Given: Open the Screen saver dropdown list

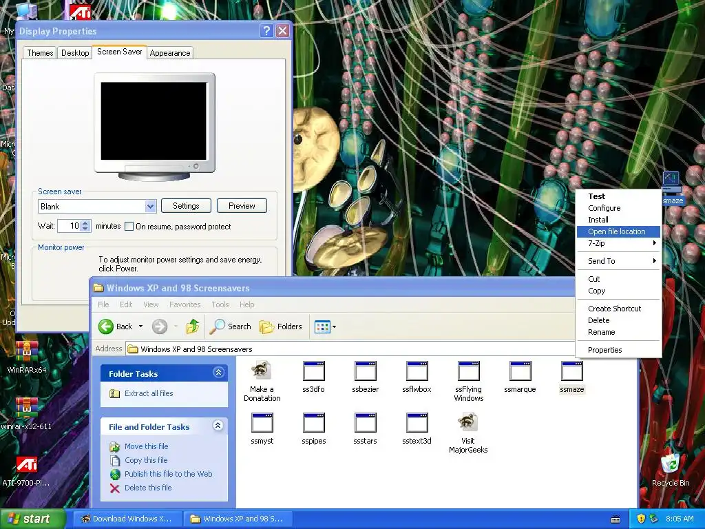Looking at the screenshot, I should [x=151, y=207].
